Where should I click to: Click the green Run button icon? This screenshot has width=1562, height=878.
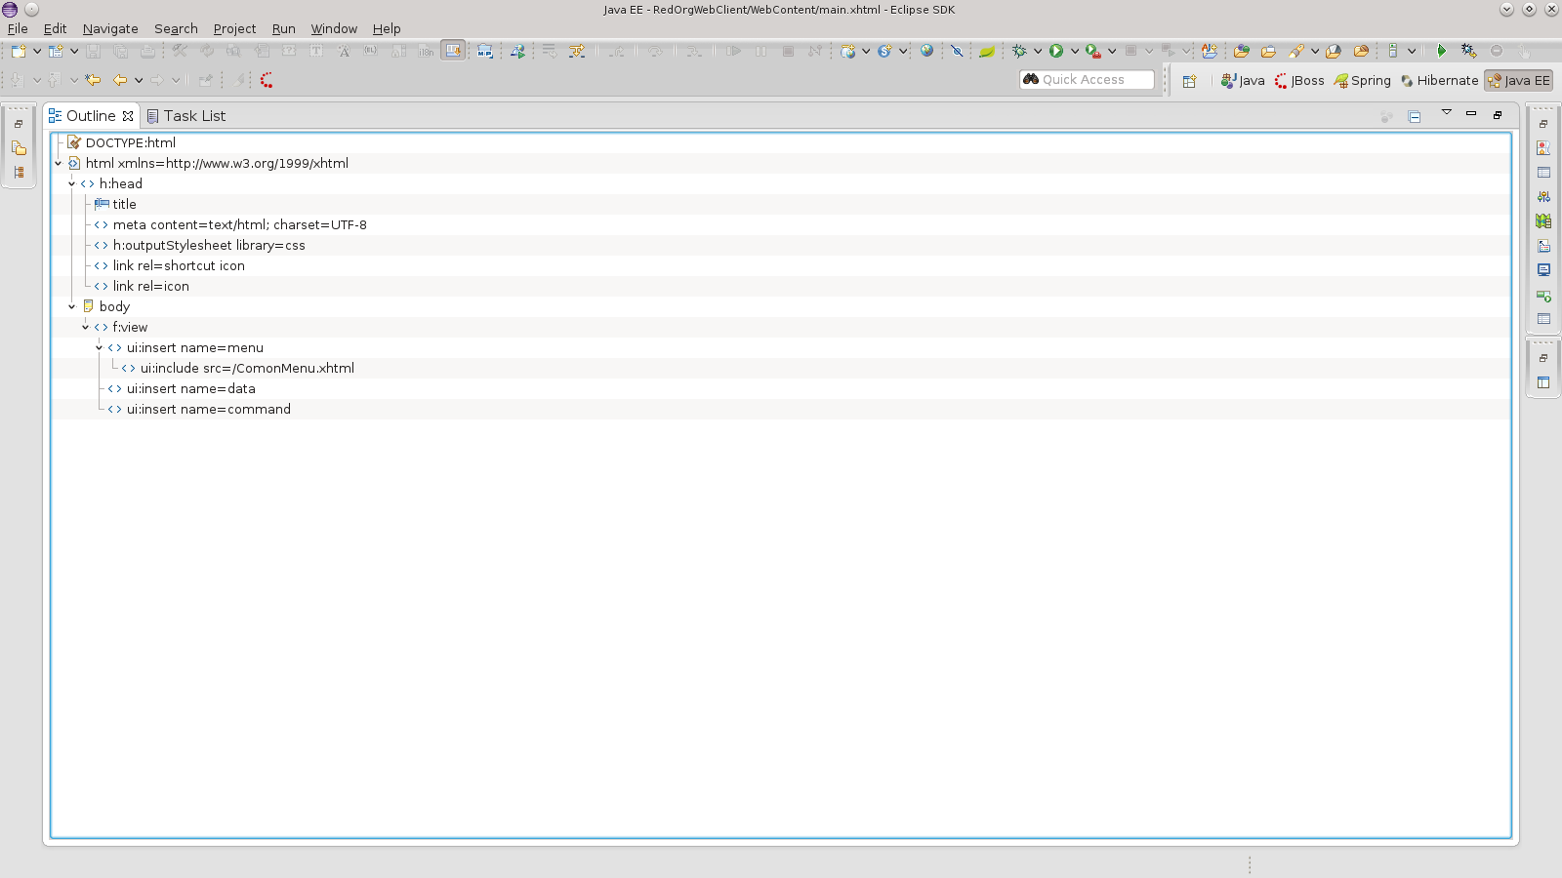pyautogui.click(x=1056, y=51)
